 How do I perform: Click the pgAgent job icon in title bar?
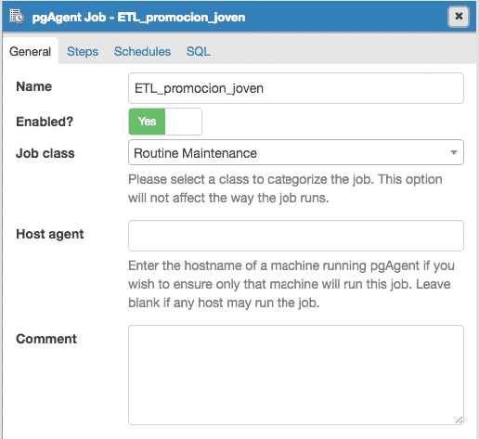(17, 17)
